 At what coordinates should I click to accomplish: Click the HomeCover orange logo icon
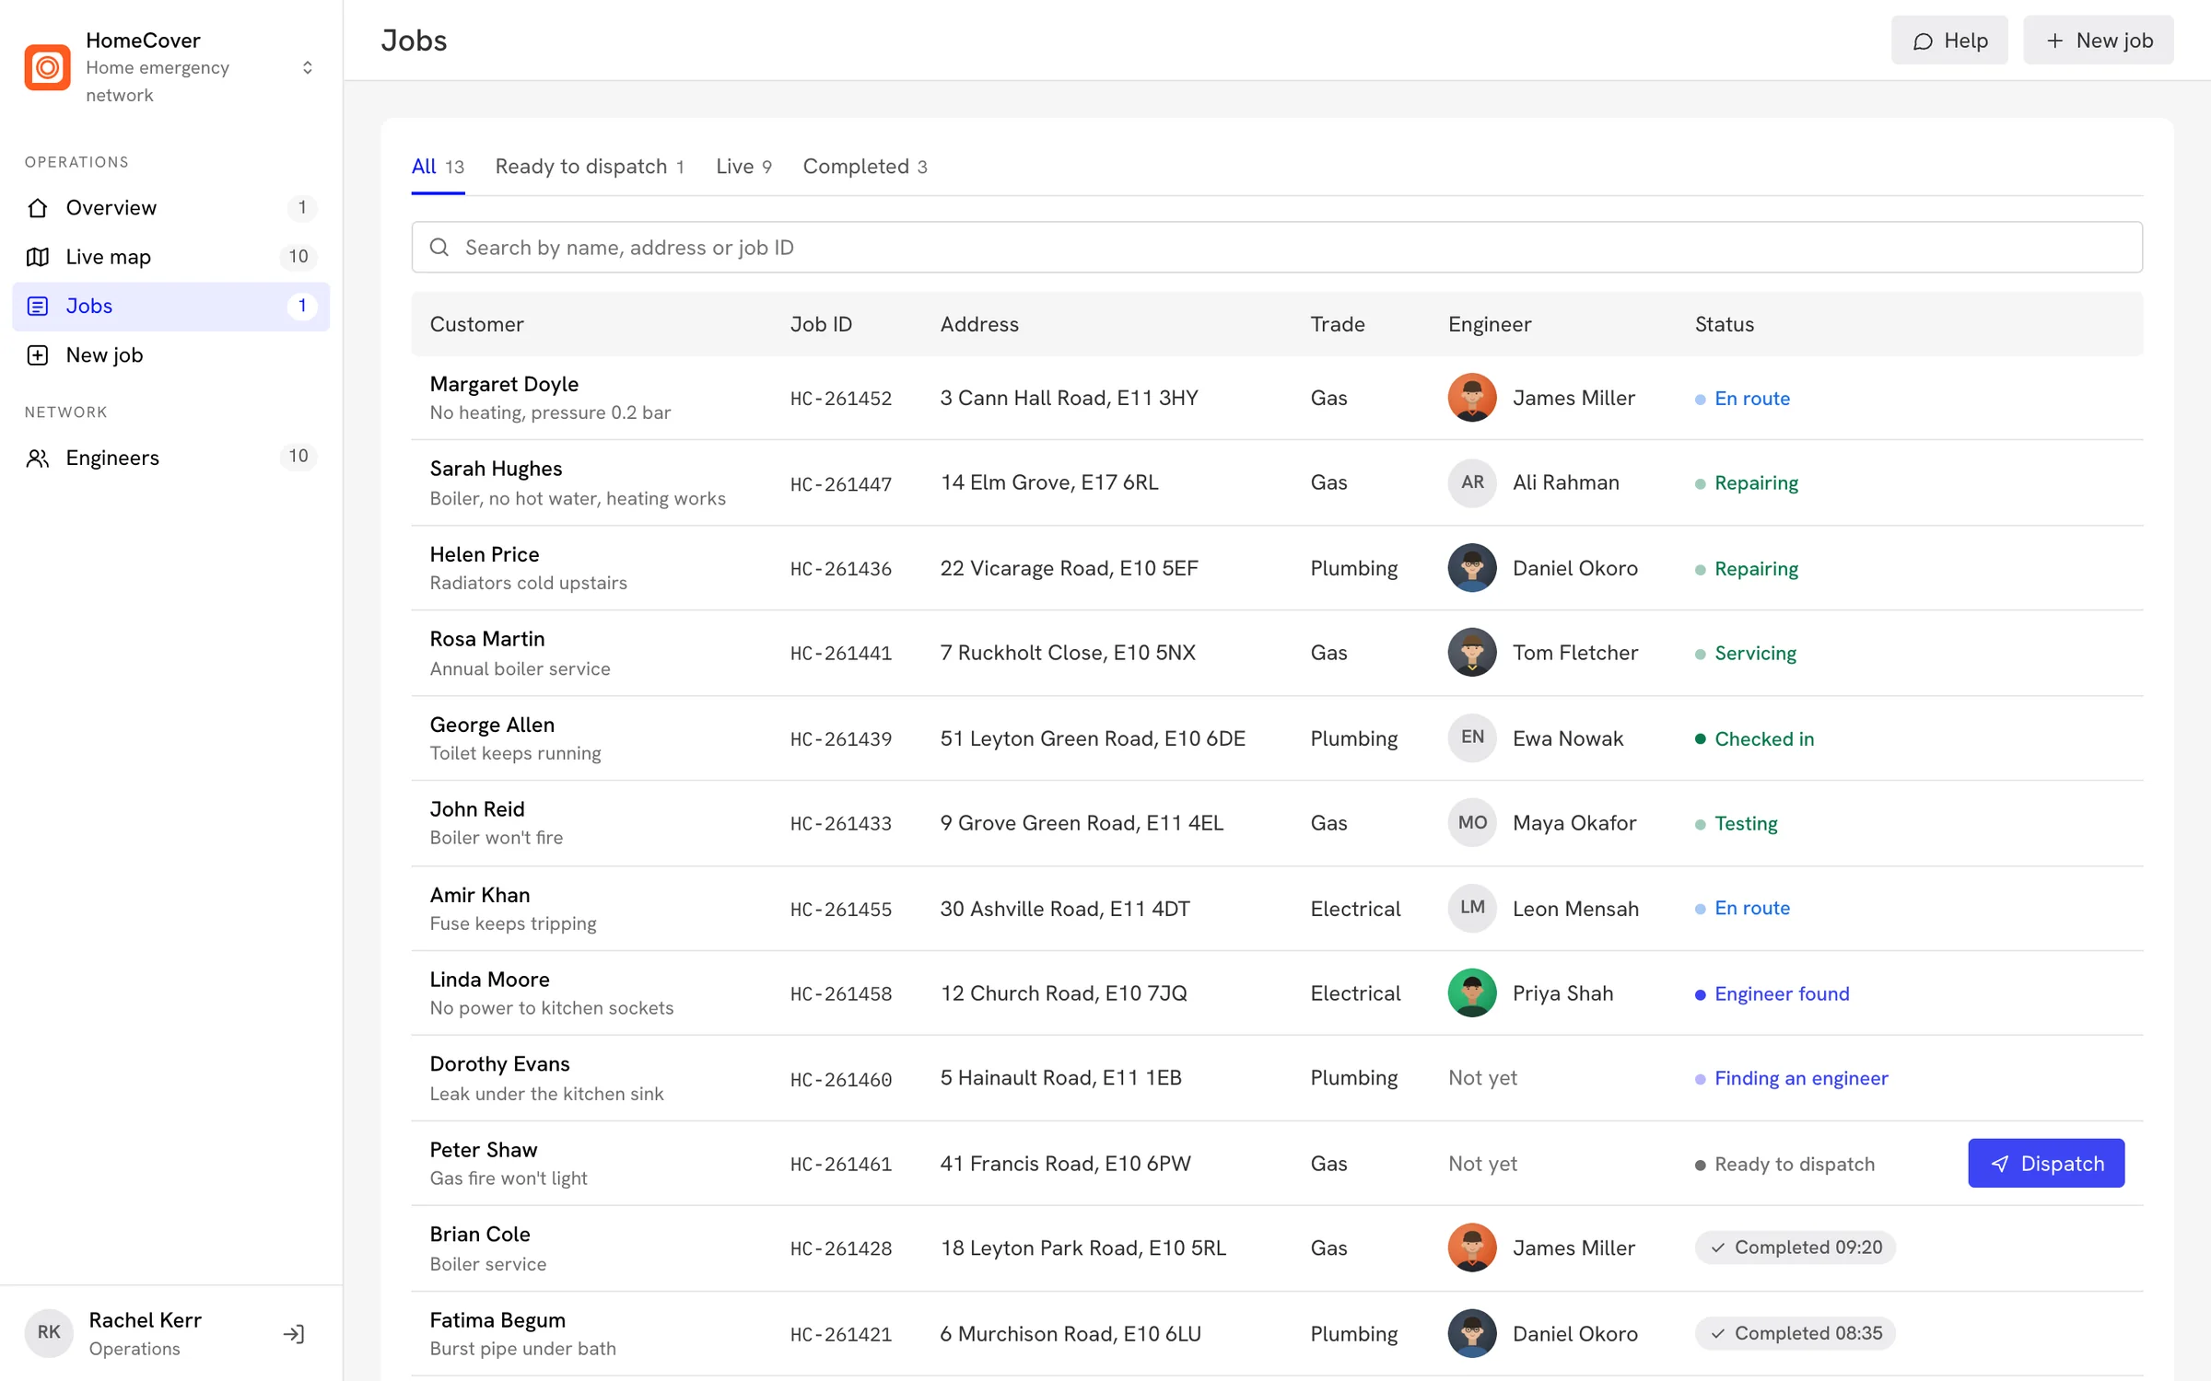[48, 67]
